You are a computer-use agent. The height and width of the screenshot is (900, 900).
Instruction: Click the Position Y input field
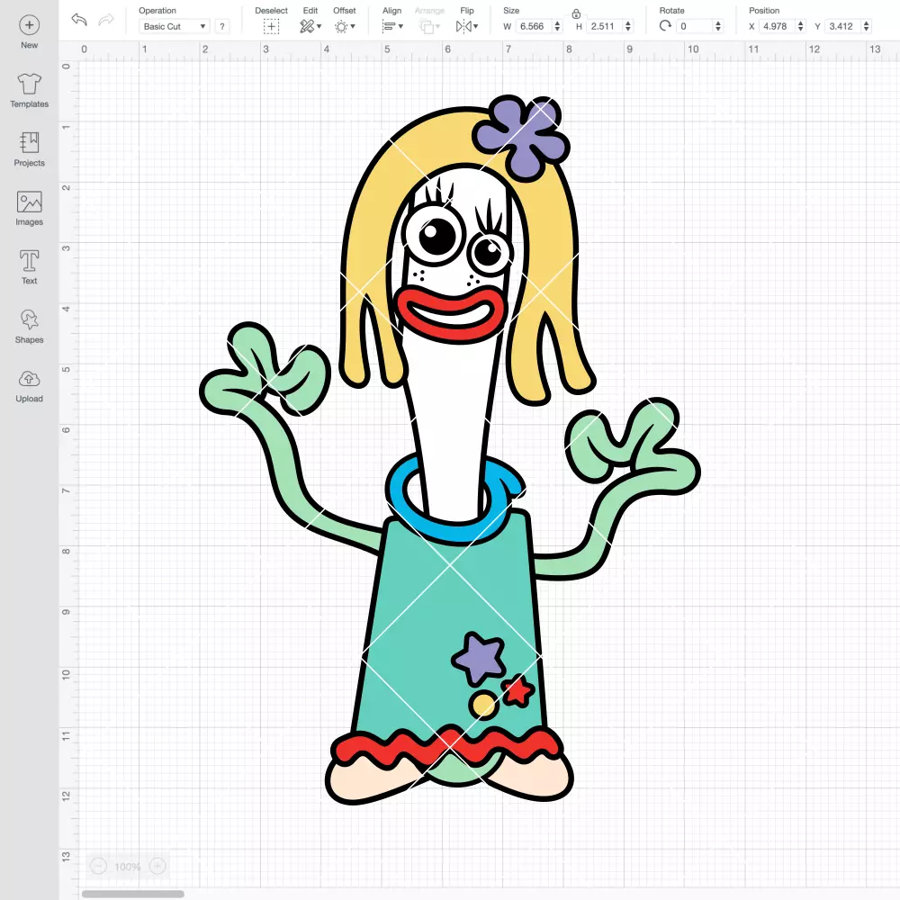(x=843, y=26)
